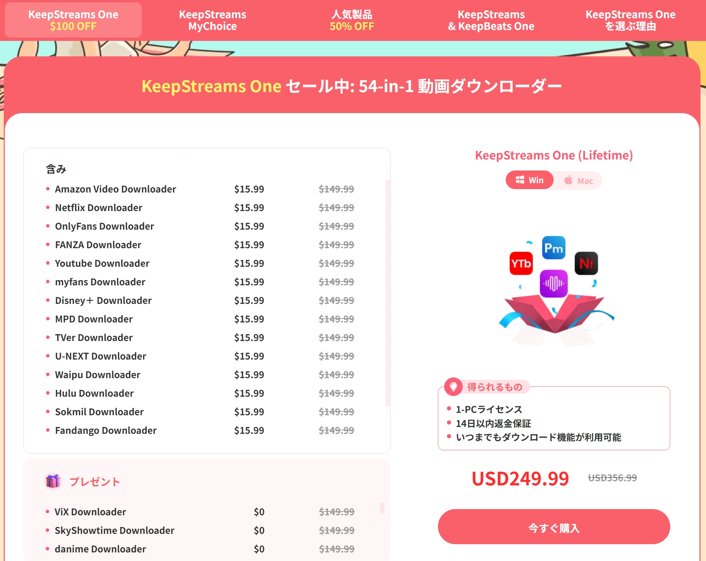Click the いつまでもダウンロード機能が利用可能 line

(538, 437)
